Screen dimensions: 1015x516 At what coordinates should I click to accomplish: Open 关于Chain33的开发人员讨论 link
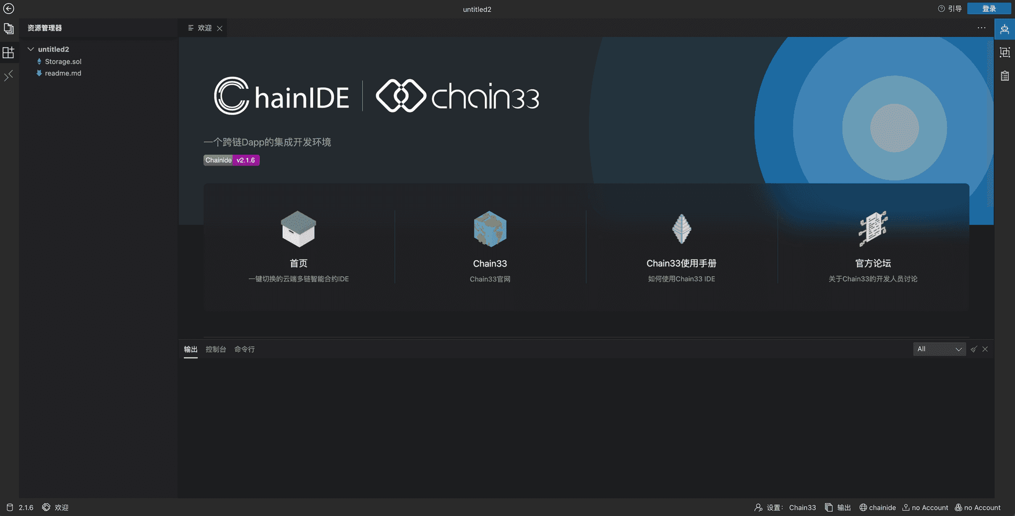[873, 279]
